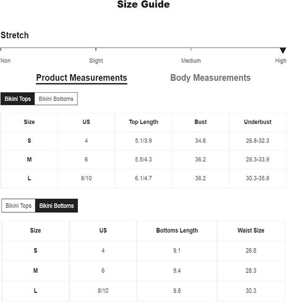Click the Bust value 36.2 cell

[x=200, y=160]
